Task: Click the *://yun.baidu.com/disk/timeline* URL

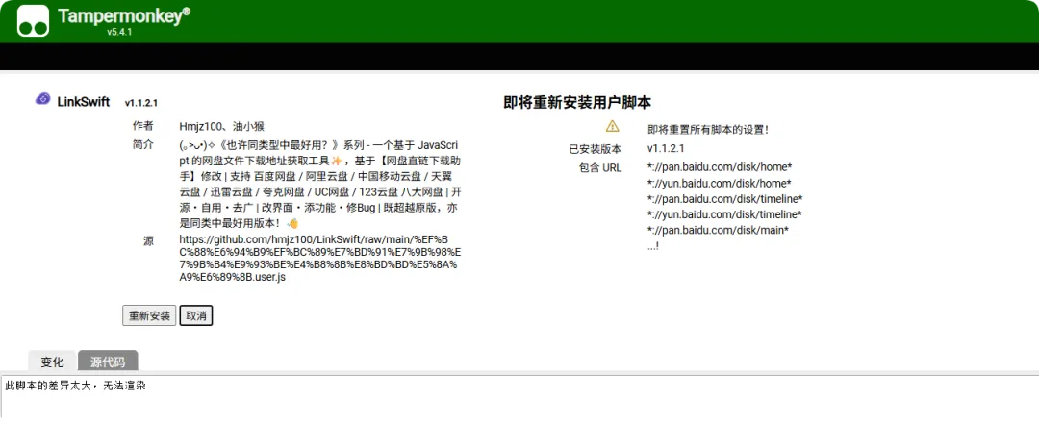Action: [725, 214]
